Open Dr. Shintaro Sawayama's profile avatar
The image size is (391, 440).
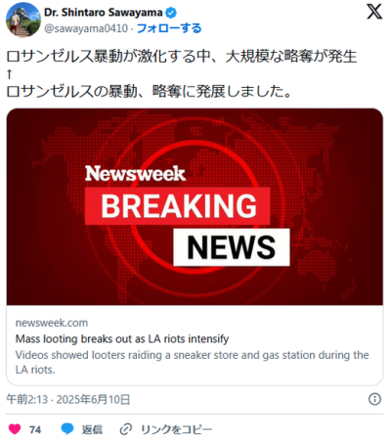[23, 20]
